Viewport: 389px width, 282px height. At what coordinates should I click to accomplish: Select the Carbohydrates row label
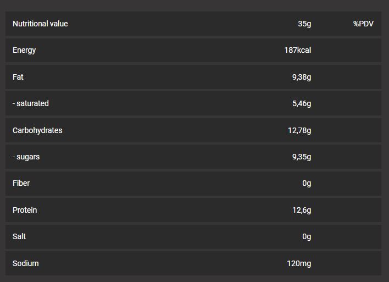[x=37, y=130]
